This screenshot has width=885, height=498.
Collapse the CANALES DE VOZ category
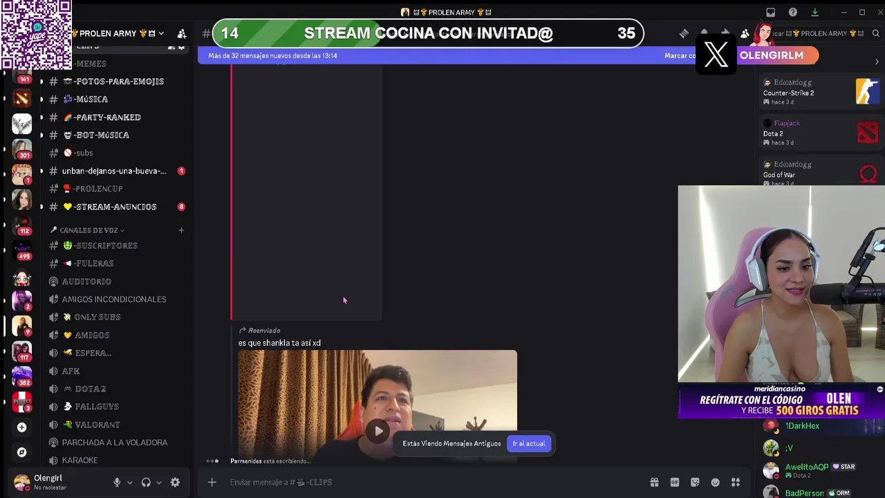[88, 230]
